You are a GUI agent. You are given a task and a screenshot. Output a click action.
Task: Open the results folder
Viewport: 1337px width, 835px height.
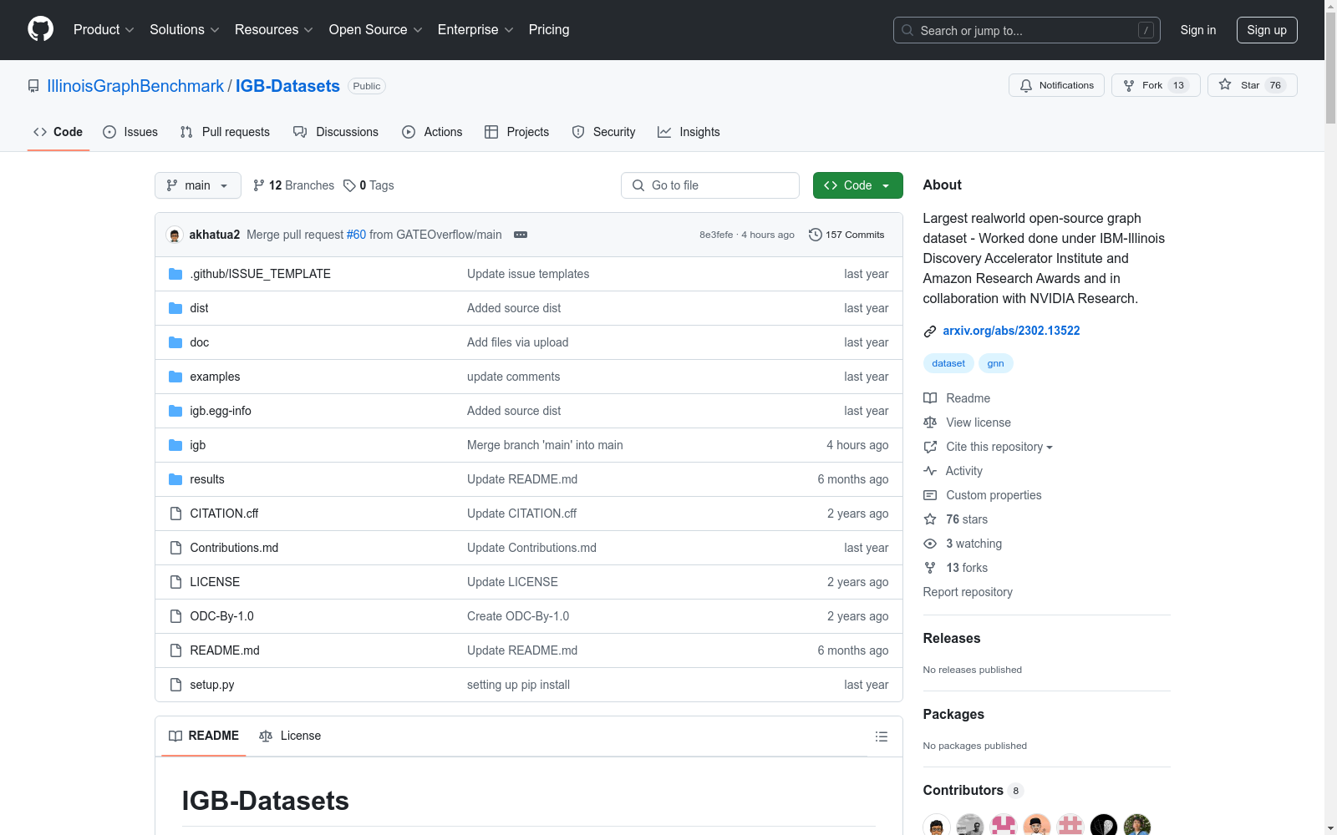(207, 479)
